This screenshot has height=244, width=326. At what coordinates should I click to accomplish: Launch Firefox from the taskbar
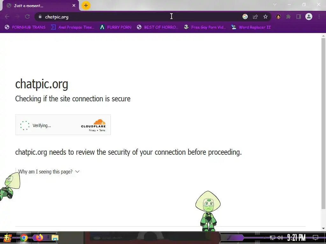(x=39, y=237)
